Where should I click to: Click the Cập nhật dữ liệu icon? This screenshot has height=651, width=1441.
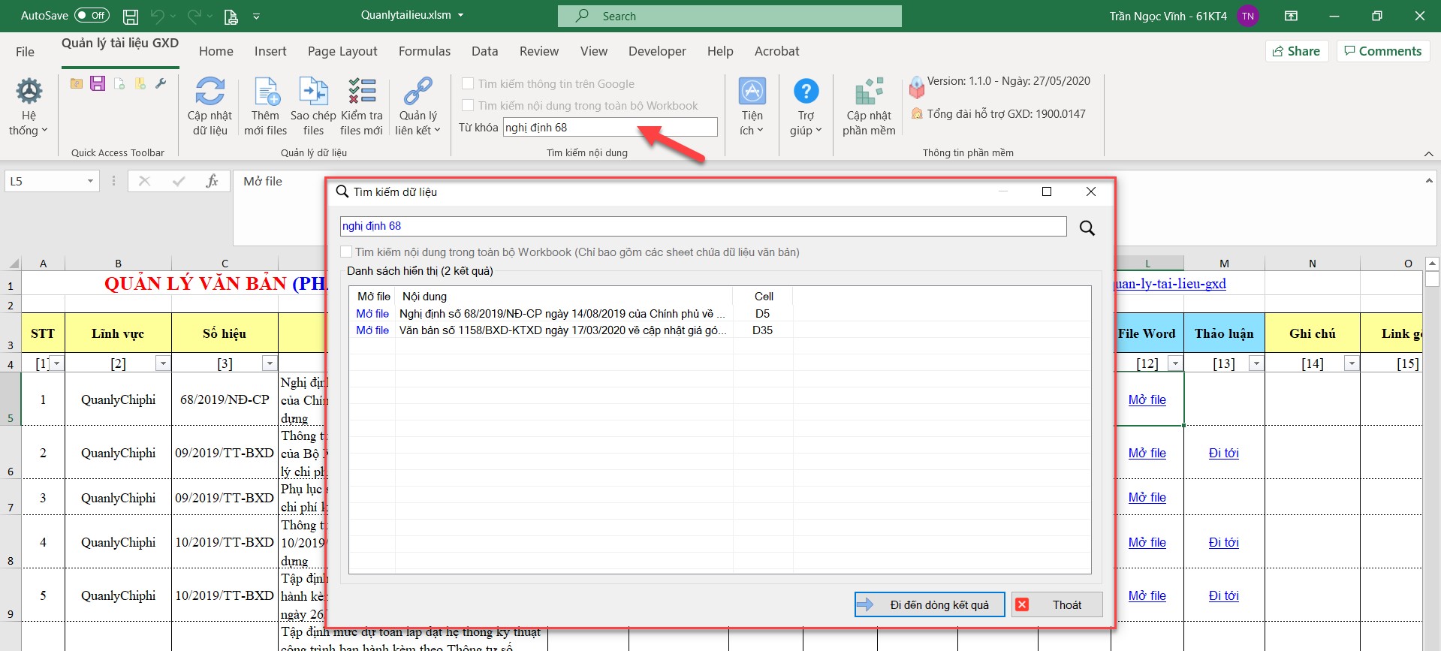tap(210, 92)
